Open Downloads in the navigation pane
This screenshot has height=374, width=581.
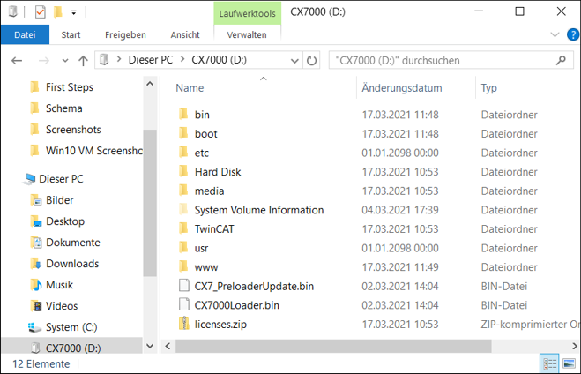click(x=72, y=264)
